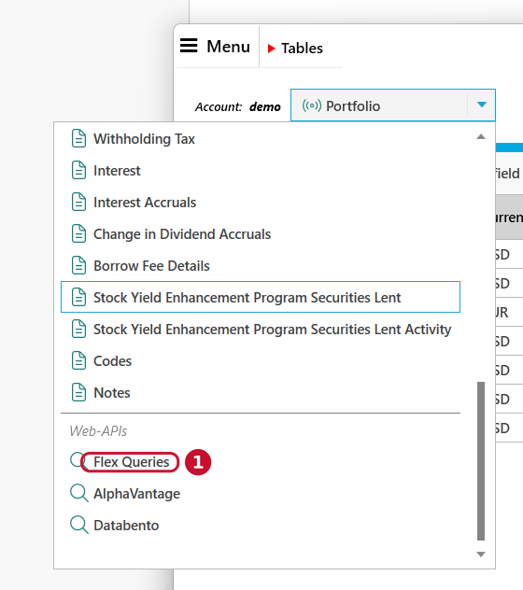Choose Interest Accruals
The width and height of the screenshot is (523, 590).
(x=145, y=203)
